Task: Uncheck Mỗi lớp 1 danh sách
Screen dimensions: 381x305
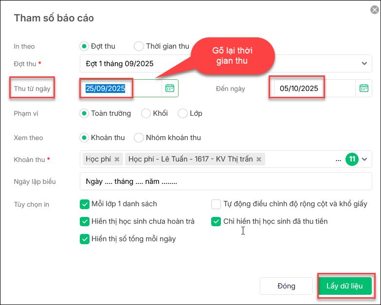Action: (x=84, y=204)
